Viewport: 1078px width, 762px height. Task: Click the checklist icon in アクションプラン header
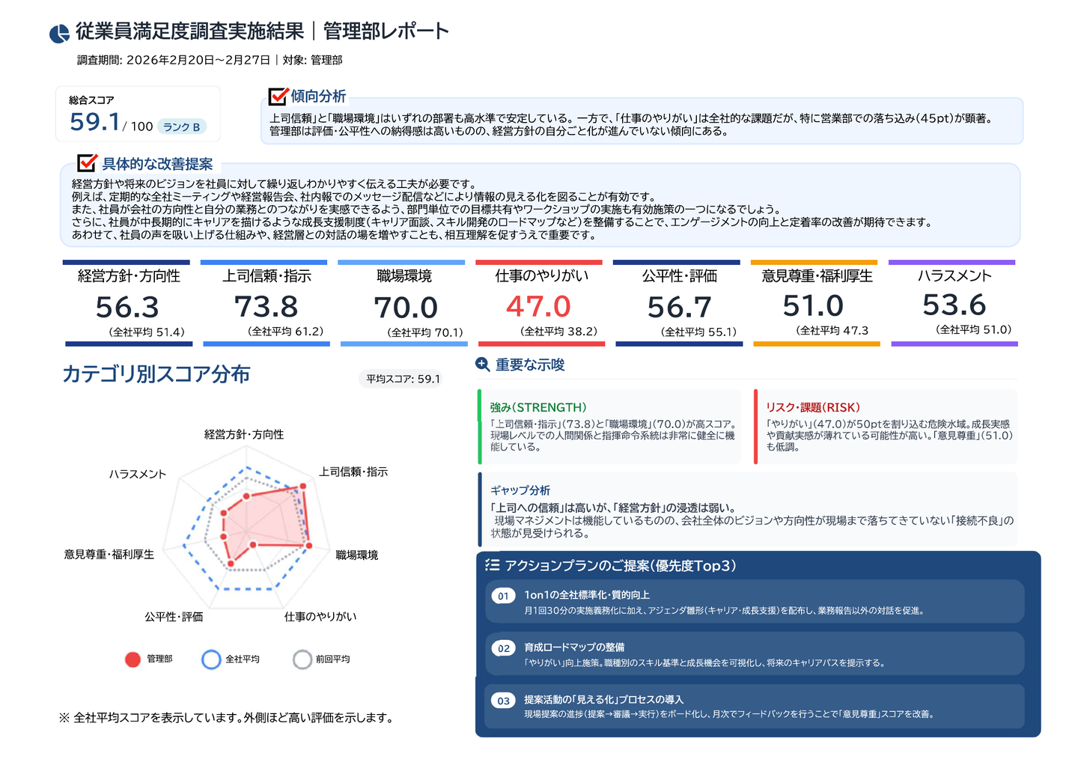[492, 565]
